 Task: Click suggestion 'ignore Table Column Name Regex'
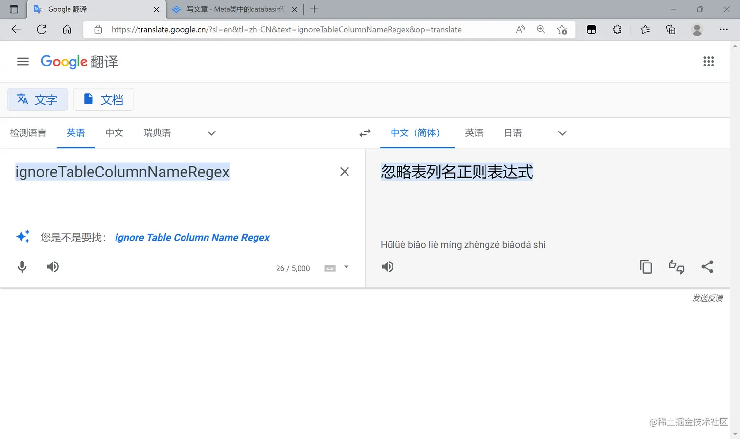pos(192,238)
